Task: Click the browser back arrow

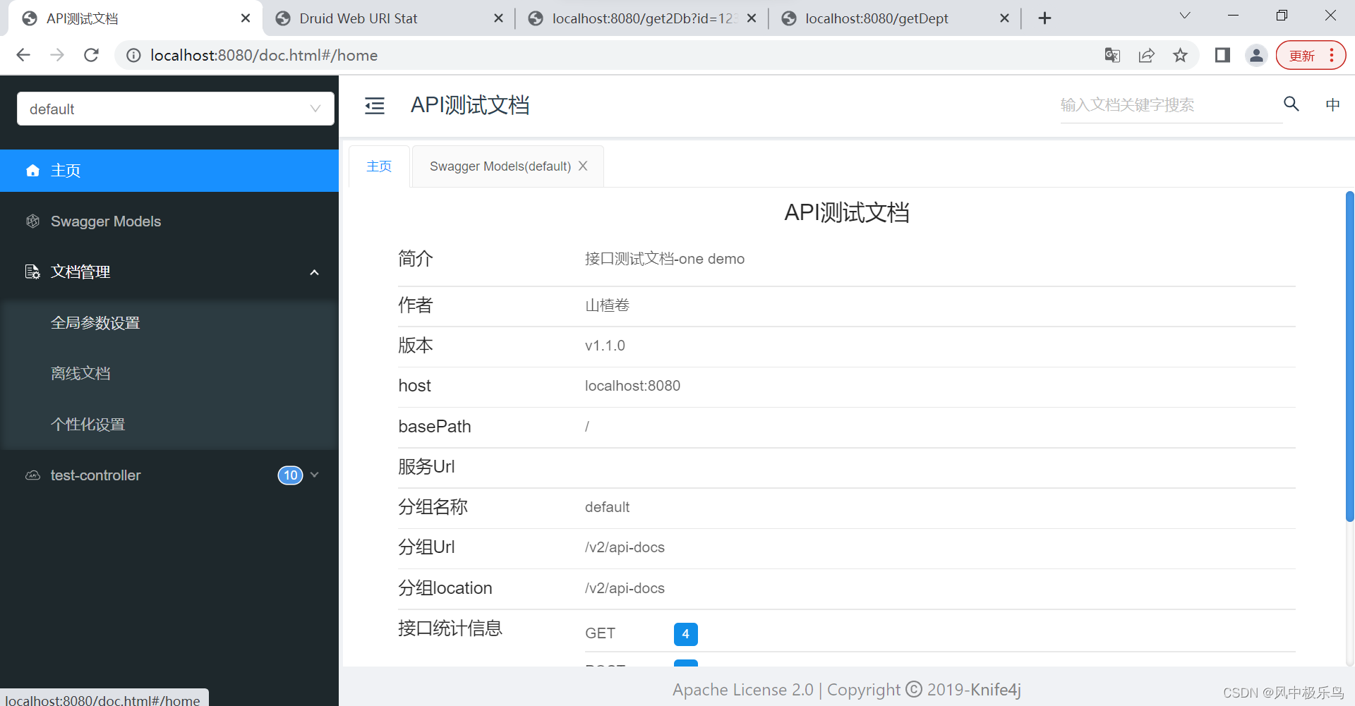Action: (x=23, y=55)
